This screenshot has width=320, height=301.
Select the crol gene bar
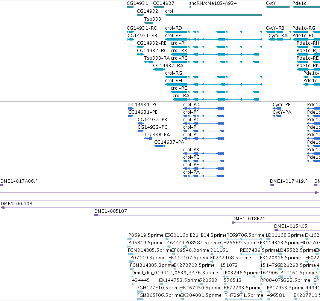click(x=213, y=15)
